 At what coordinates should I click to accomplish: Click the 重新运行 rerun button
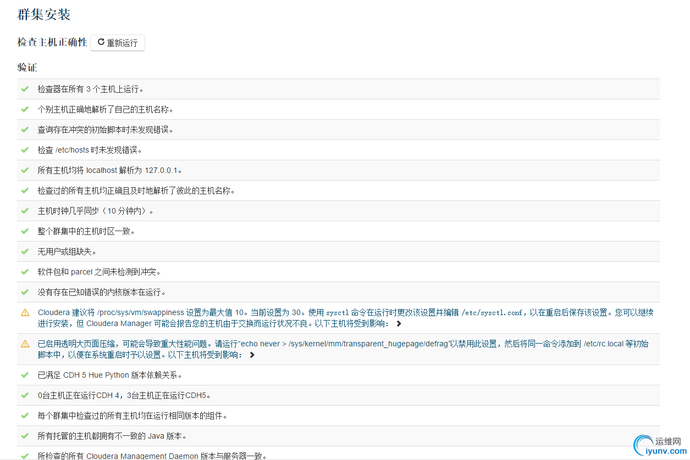118,43
